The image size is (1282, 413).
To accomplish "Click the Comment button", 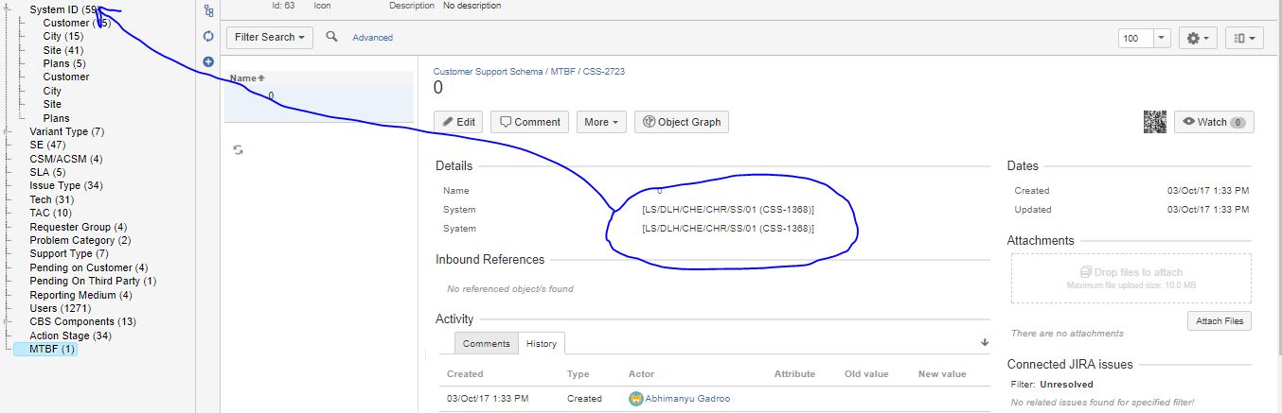I will (530, 122).
